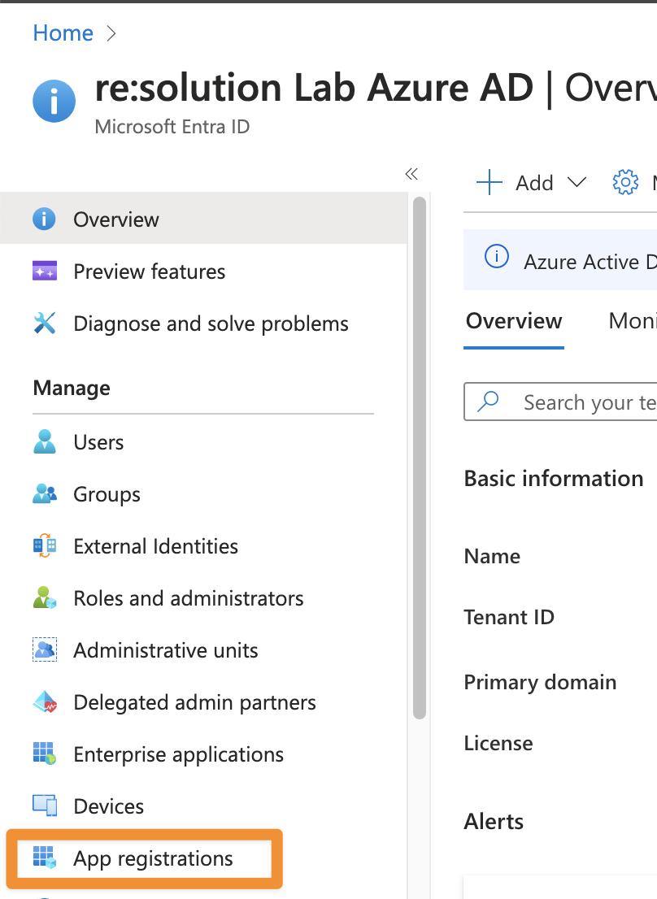Click the Overview info icon in sidebar
The height and width of the screenshot is (899, 657).
pos(44,219)
